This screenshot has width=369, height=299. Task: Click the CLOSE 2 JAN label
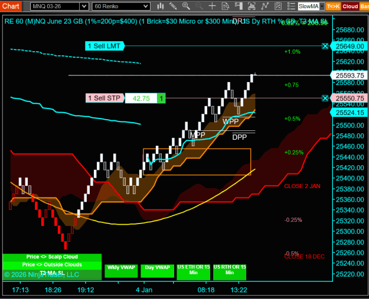coord(302,186)
